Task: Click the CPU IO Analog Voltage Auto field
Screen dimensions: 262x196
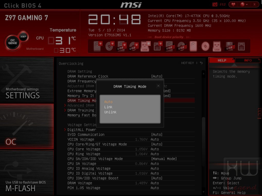Action: [x=155, y=168]
